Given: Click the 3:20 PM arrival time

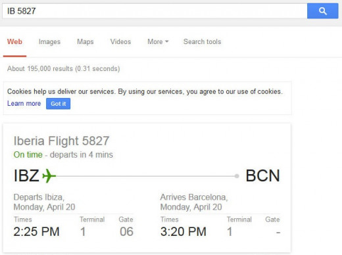Looking at the screenshot, I should [183, 231].
